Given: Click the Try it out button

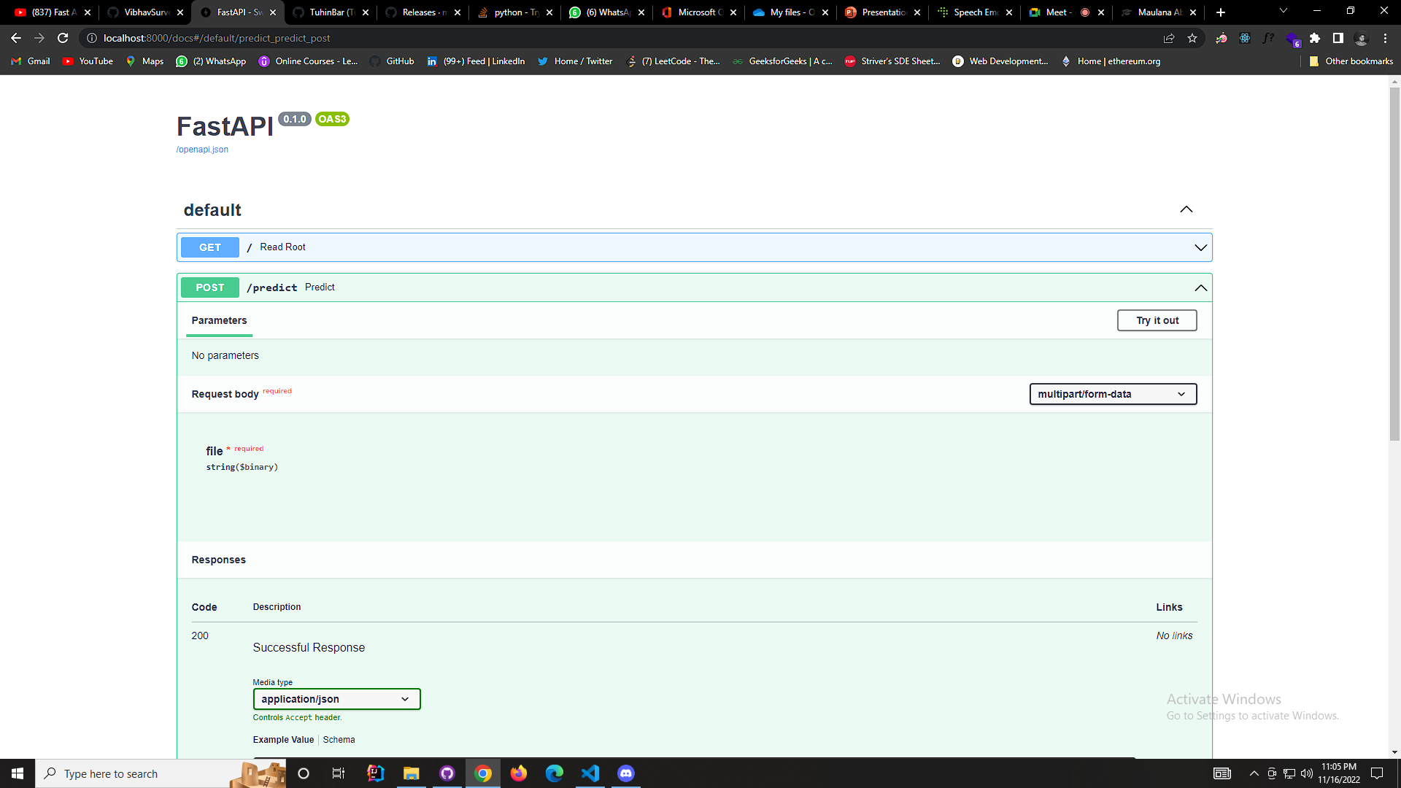Looking at the screenshot, I should coord(1157,320).
